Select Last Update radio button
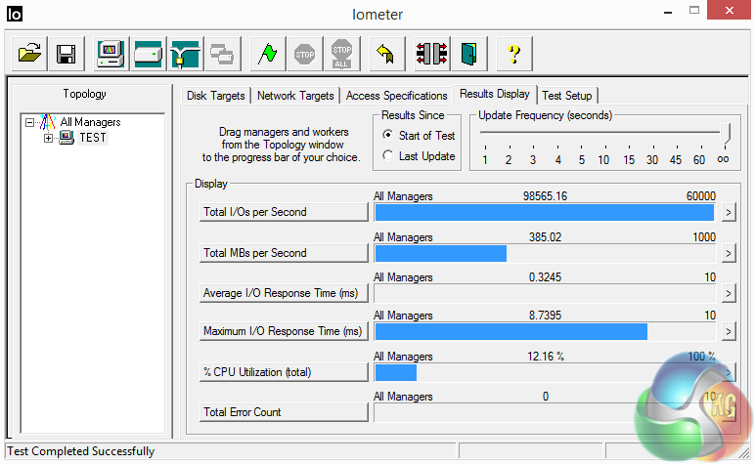Image resolution: width=755 pixels, height=464 pixels. point(387,155)
